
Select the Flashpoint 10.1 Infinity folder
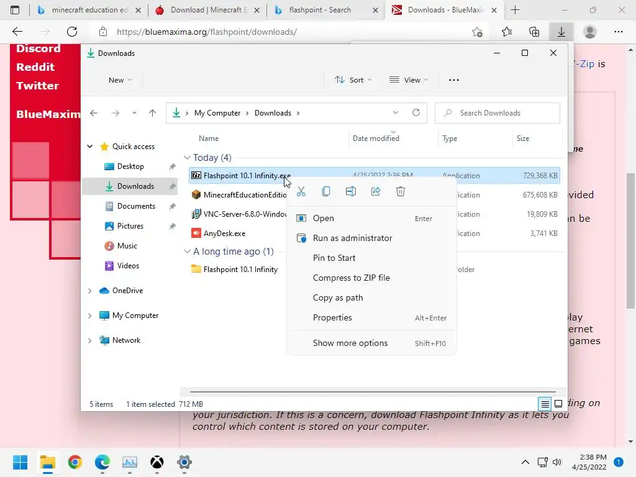[x=235, y=270]
